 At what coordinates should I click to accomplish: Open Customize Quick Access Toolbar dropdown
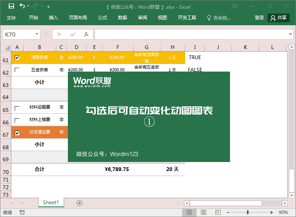pos(49,7)
